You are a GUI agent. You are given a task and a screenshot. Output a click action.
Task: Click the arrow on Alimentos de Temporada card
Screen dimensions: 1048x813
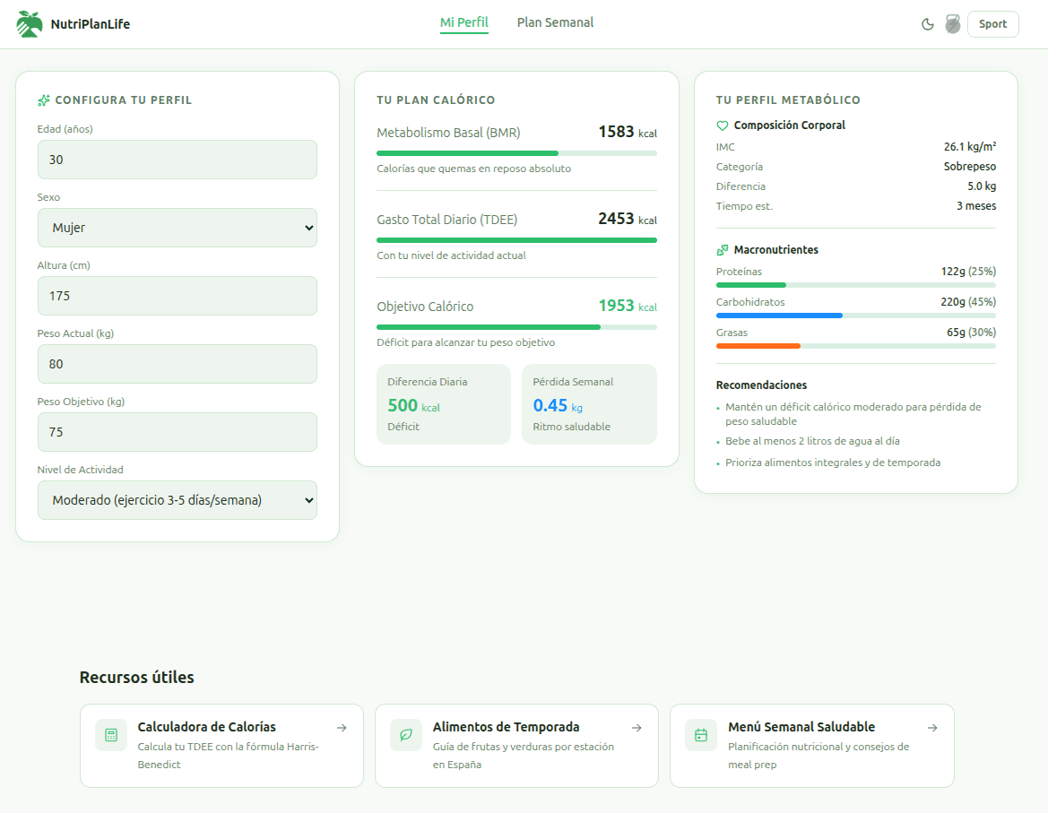pos(637,728)
